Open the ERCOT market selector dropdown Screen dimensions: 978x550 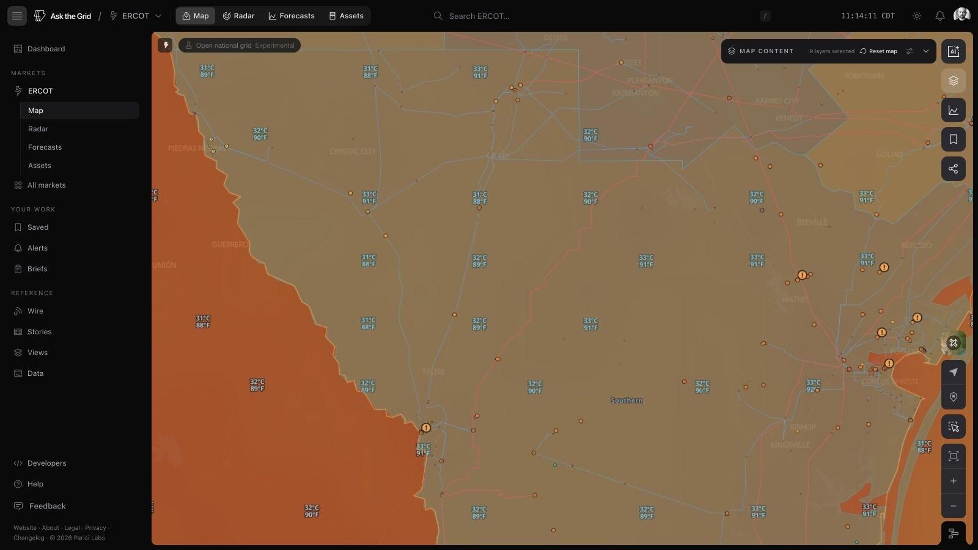136,16
